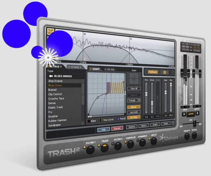This screenshot has width=211, height=176.
Task: Toggle the DELAY module power LED
Action: (149, 139)
